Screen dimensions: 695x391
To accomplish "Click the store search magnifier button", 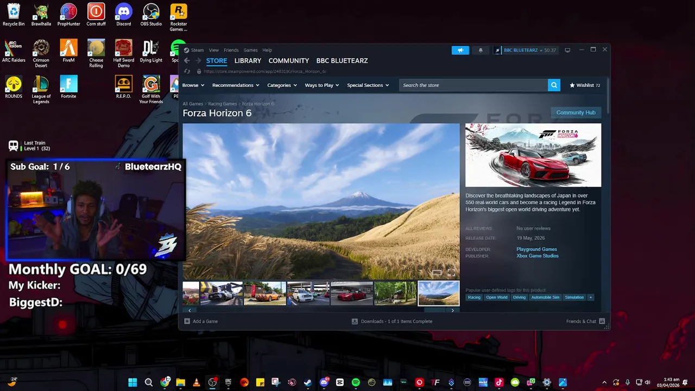I will [554, 85].
